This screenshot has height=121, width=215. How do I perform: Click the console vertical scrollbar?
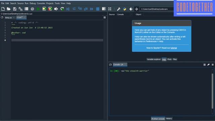[212, 91]
